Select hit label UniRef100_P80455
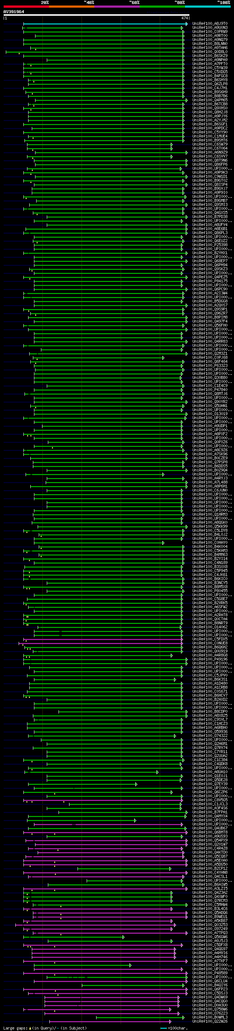Image resolution: width=234 pixels, height=1031 pixels. (x=210, y=591)
